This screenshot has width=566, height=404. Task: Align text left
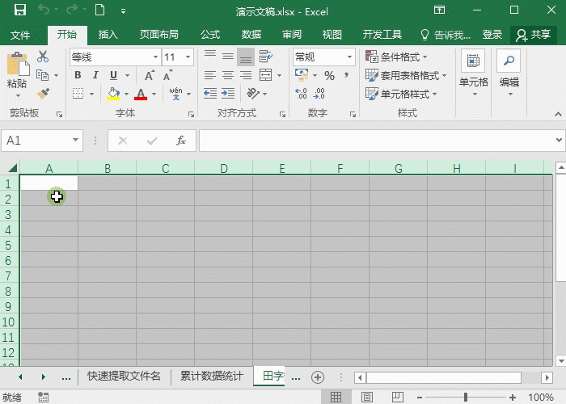(210, 75)
